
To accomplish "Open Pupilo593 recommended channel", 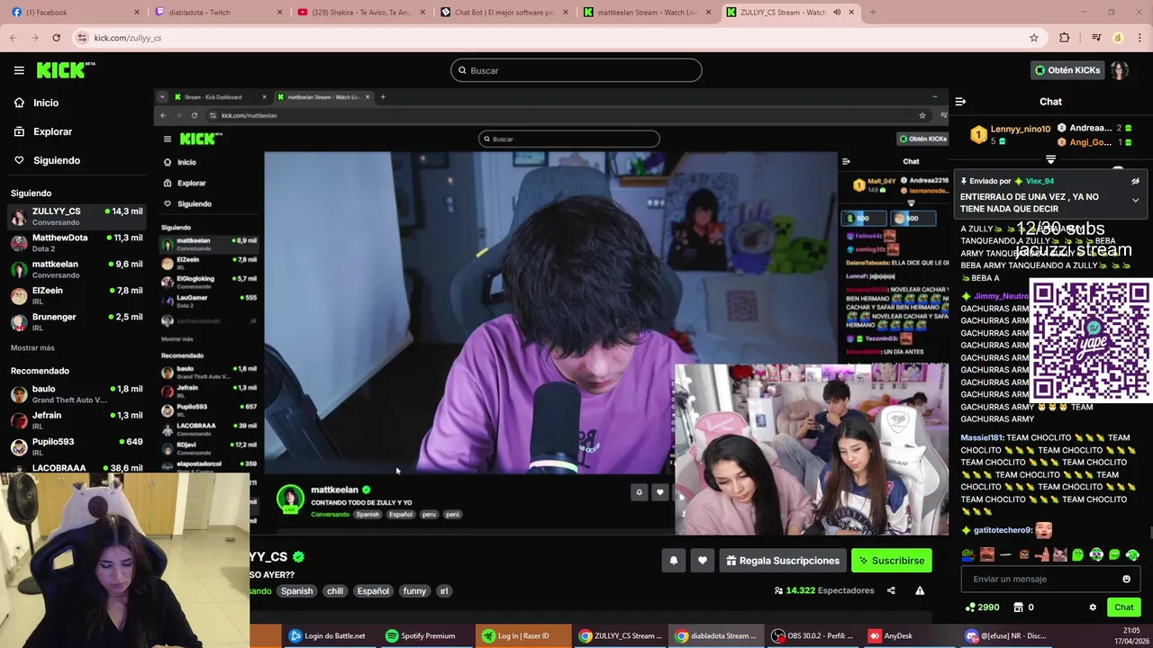I will (x=77, y=446).
